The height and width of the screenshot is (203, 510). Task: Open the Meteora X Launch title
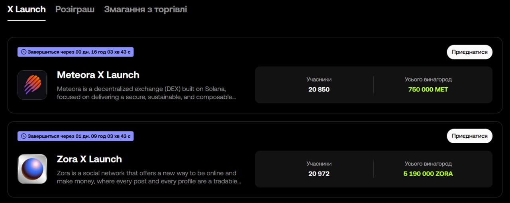[x=98, y=75]
